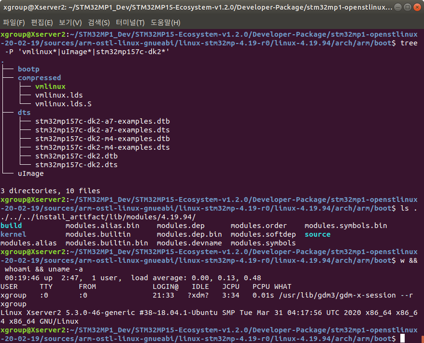424x343 pixels.
Task: Open the 도움말(H) menu
Action: tap(166, 22)
